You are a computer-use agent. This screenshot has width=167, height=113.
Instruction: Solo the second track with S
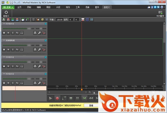click(x=13, y=50)
